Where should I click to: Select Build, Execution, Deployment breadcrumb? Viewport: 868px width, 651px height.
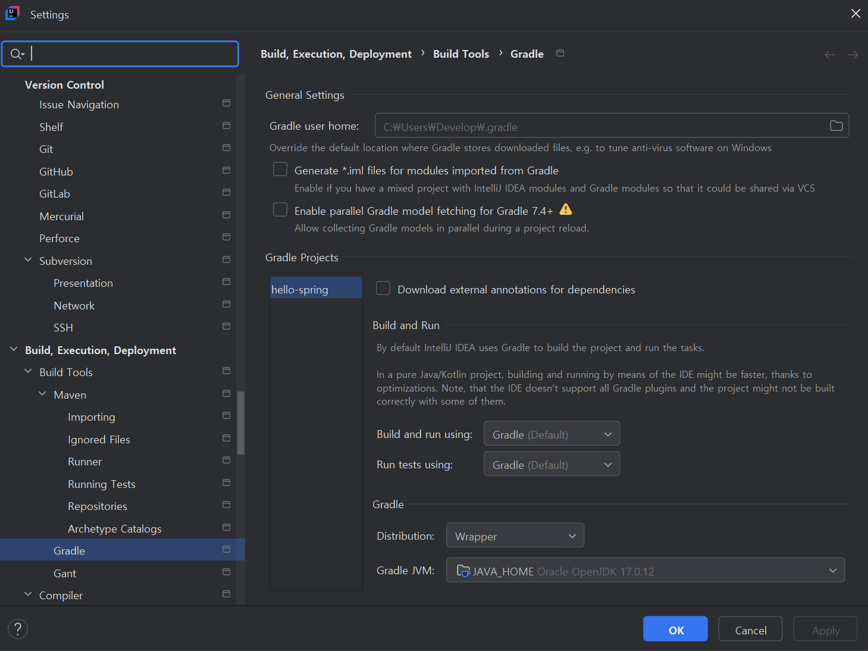[x=336, y=54]
